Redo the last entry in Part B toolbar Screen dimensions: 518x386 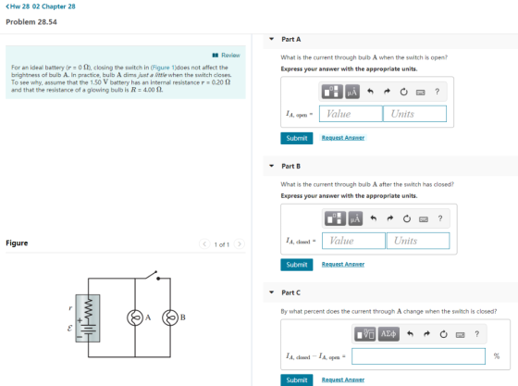point(390,218)
